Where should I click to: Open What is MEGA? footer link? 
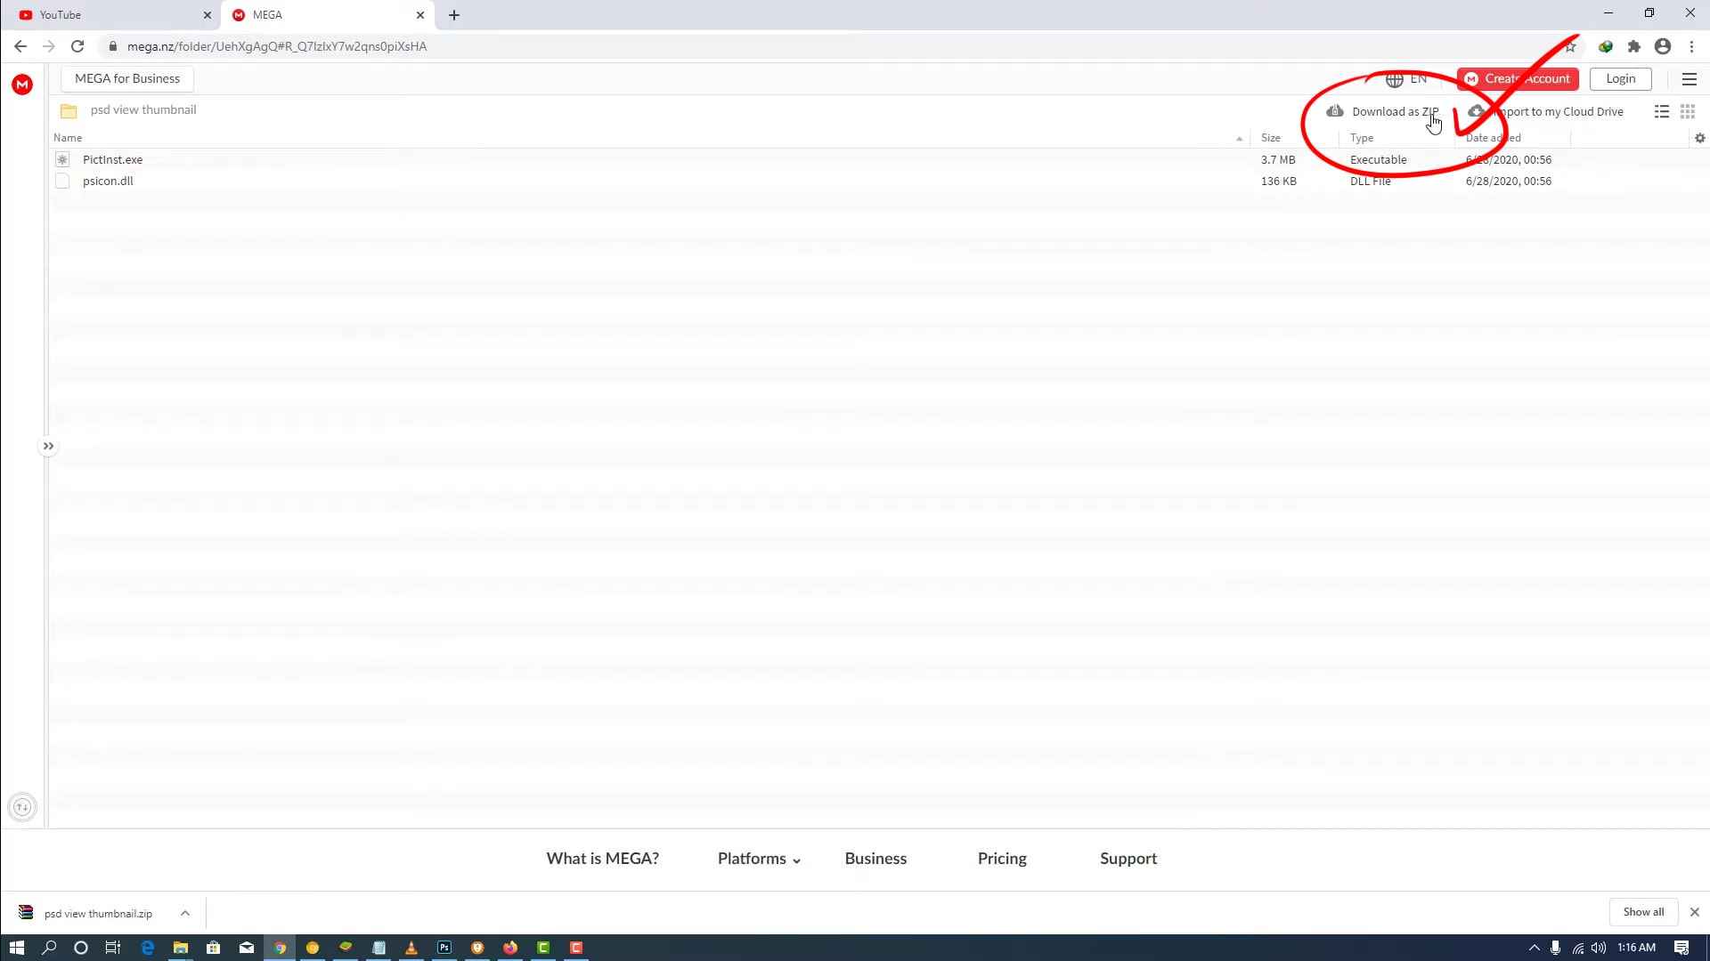[603, 859]
